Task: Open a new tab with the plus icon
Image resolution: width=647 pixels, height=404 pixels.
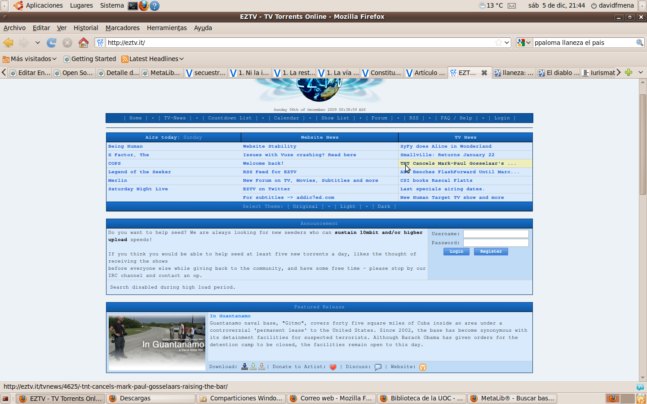Action: point(629,72)
